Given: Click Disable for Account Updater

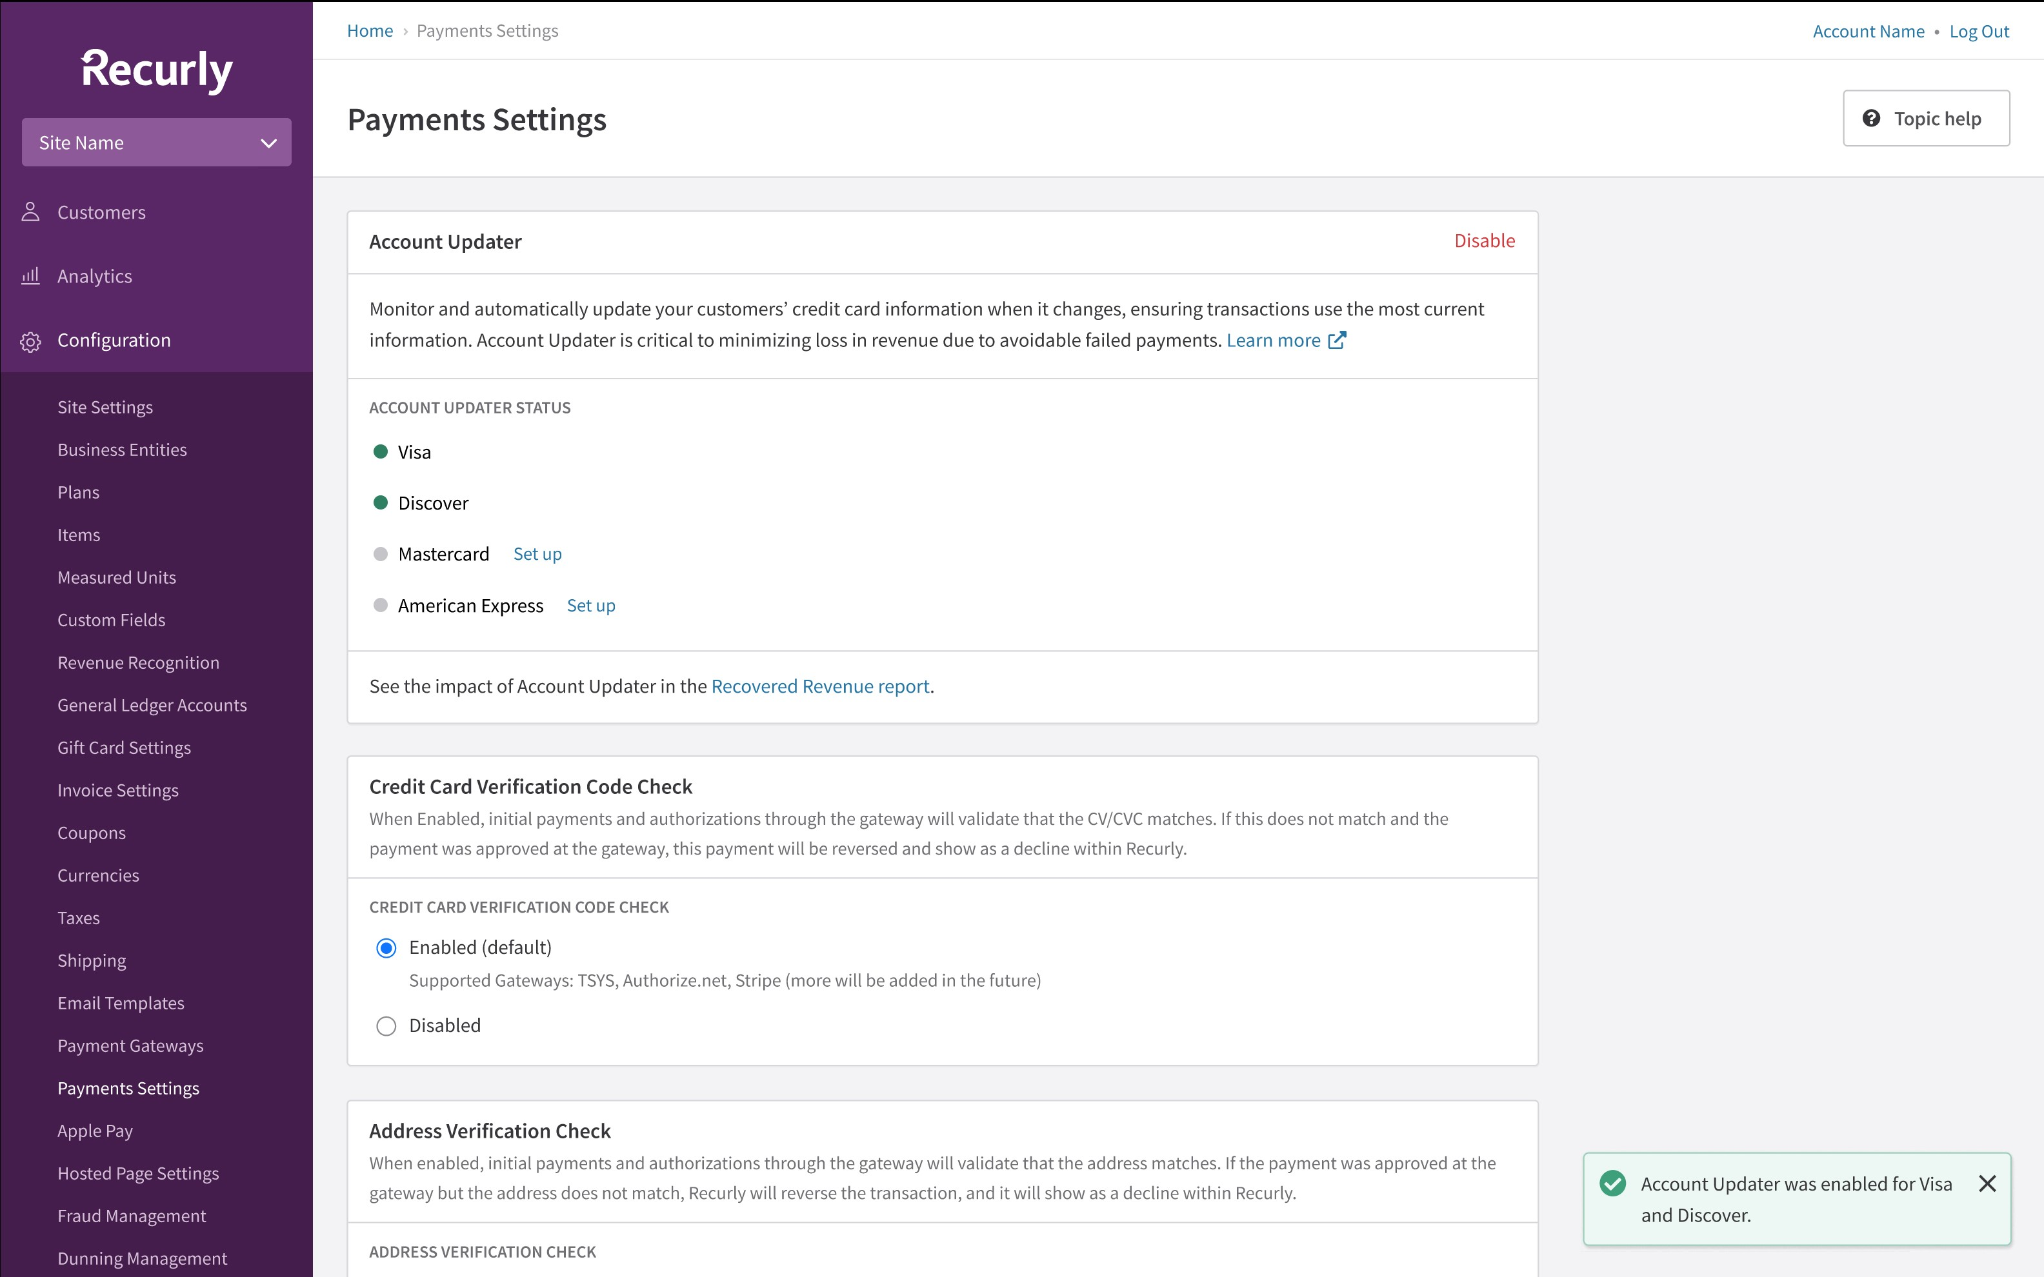Looking at the screenshot, I should tap(1484, 242).
